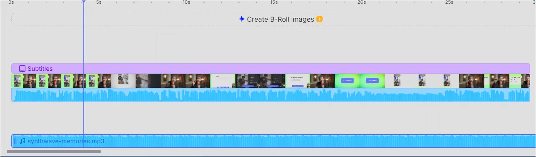Click the playhead handle at the top ruler
This screenshot has width=536, height=157.
[x=84, y=2]
